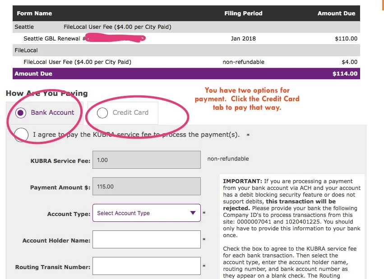This screenshot has height=279, width=384.
Task: Click the $4.00 user fee amount
Action: [x=349, y=62]
